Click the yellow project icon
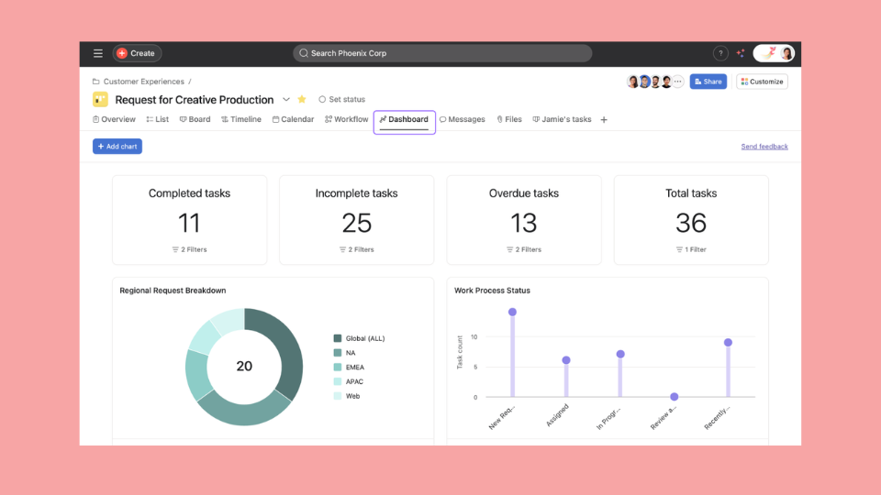Image resolution: width=881 pixels, height=495 pixels. pyautogui.click(x=100, y=100)
